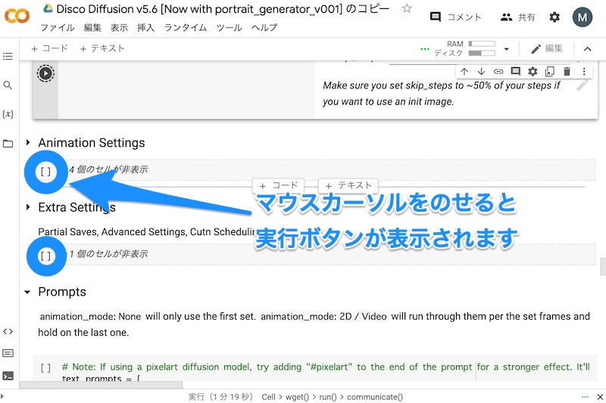606x403 pixels.
Task: Click the runtime connection status dots
Action: pyautogui.click(x=425, y=49)
